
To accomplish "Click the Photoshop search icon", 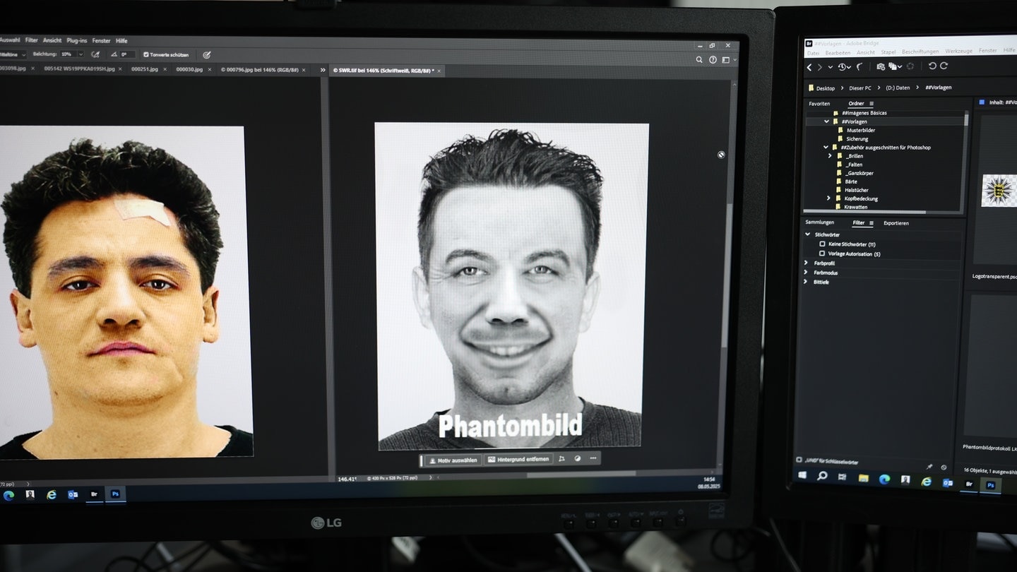I will click(x=699, y=60).
